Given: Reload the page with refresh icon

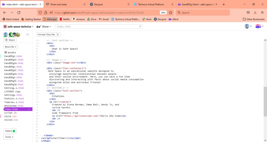Looking at the screenshot, I should 19,13.
